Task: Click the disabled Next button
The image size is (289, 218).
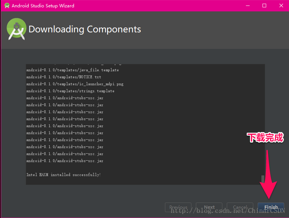Action: click(209, 207)
